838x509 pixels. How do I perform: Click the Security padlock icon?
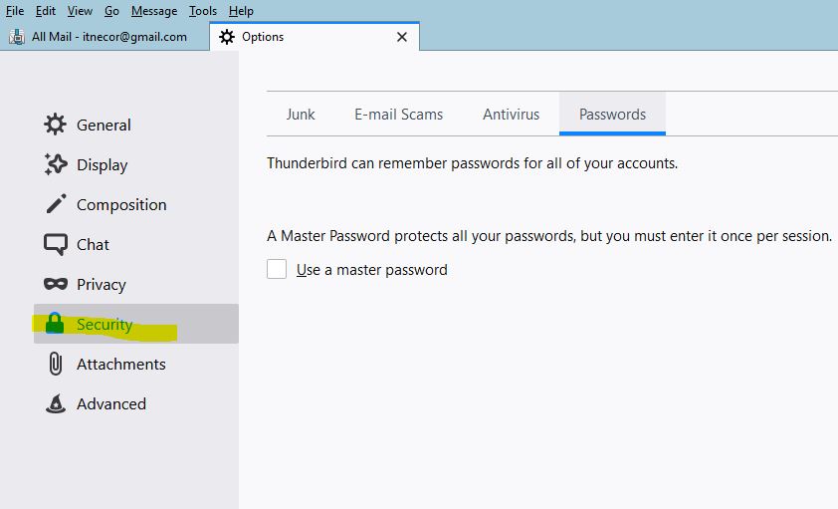(x=55, y=323)
